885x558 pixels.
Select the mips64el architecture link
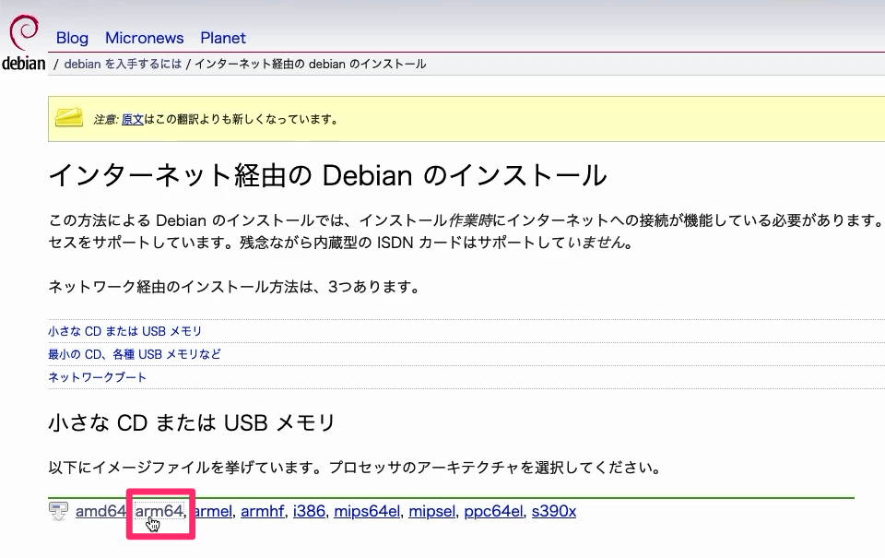pos(367,511)
